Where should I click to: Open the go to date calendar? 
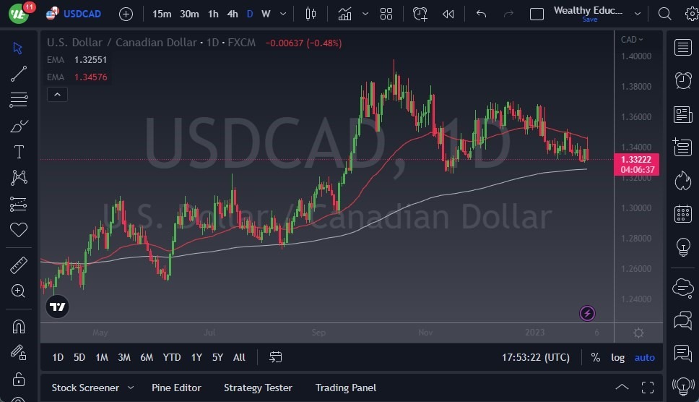pos(276,357)
